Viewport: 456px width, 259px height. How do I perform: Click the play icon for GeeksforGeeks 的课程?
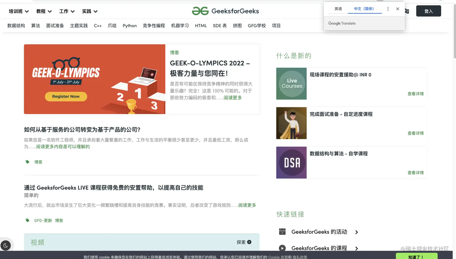[x=282, y=248]
